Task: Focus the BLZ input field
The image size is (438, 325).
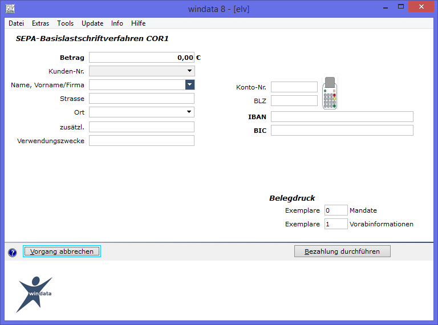Action: pos(294,100)
